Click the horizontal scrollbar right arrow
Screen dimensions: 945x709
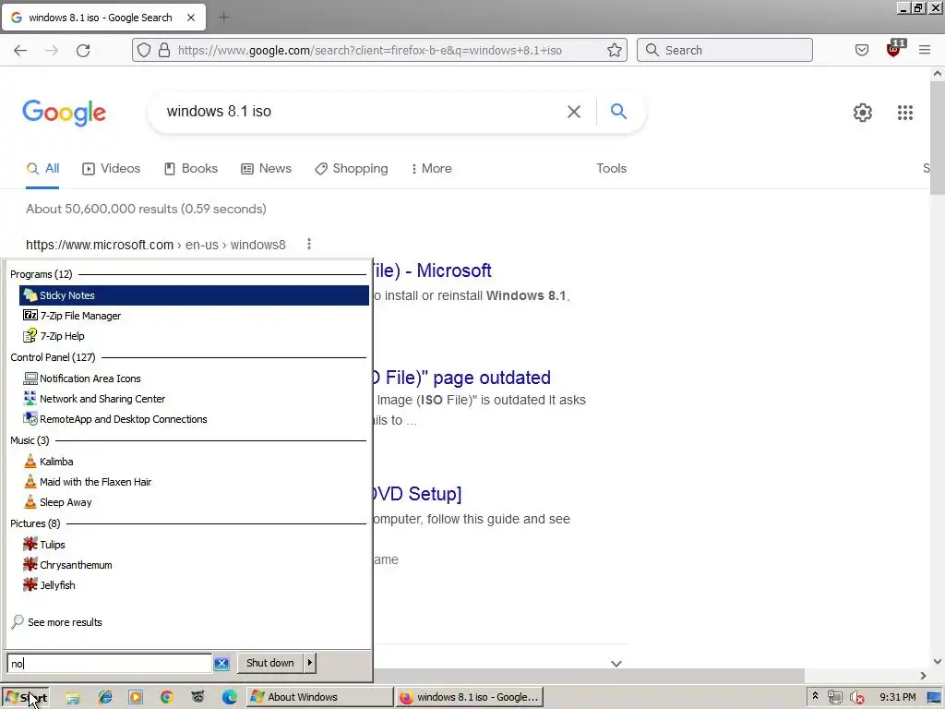point(923,676)
